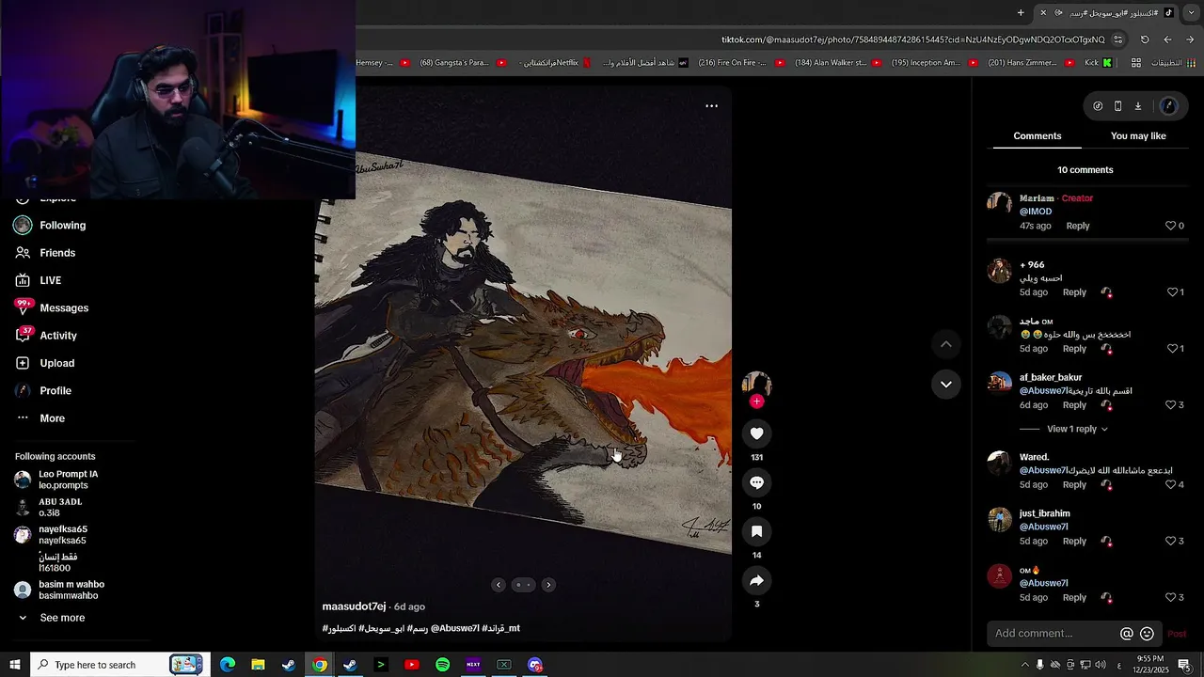The width and height of the screenshot is (1204, 677).
Task: Follow the creator with the red plus badge
Action: [x=756, y=401]
